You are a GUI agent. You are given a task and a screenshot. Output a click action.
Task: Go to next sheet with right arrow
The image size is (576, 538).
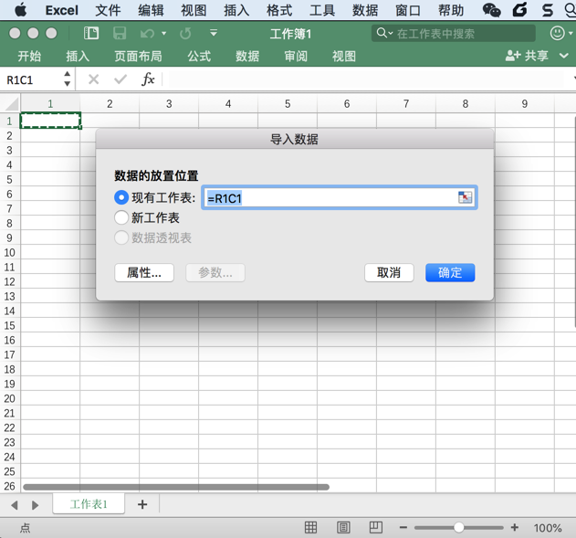(x=35, y=505)
